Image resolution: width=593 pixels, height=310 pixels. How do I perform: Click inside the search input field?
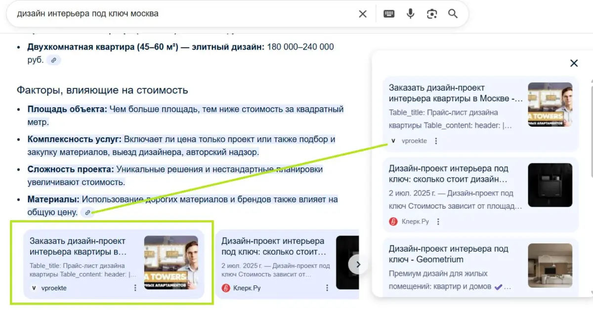click(x=148, y=13)
